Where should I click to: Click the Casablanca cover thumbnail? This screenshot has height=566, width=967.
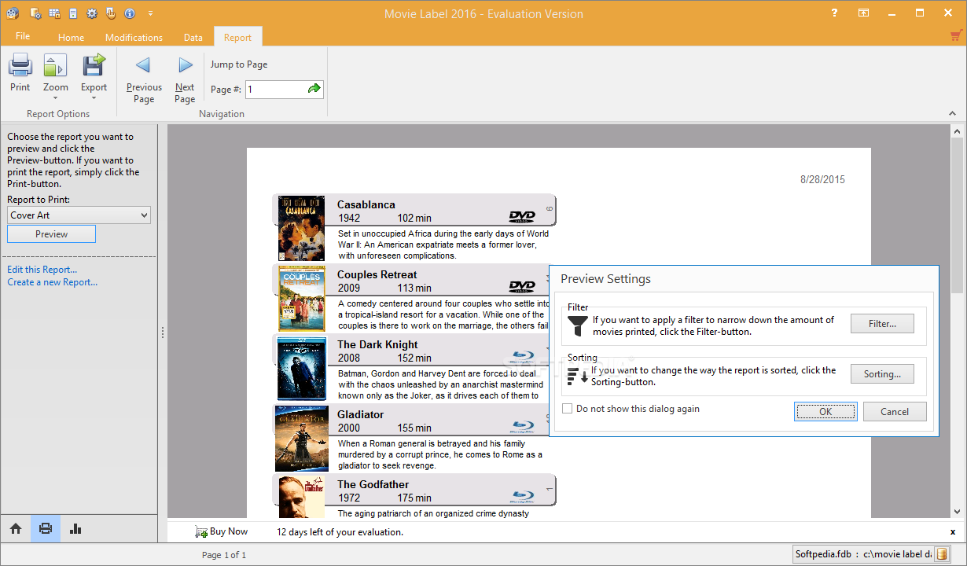[301, 228]
